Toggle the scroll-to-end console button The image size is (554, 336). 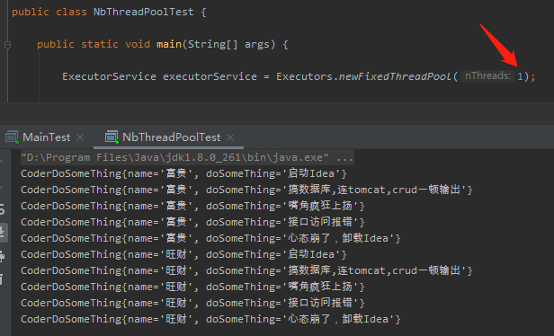[3, 232]
